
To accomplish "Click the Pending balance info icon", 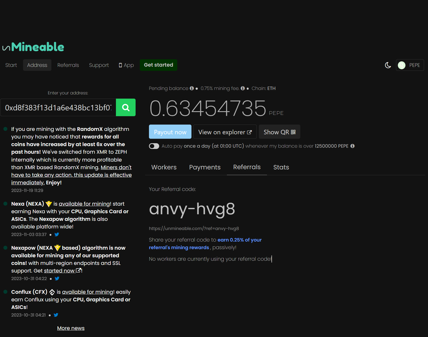I will pyautogui.click(x=192, y=88).
